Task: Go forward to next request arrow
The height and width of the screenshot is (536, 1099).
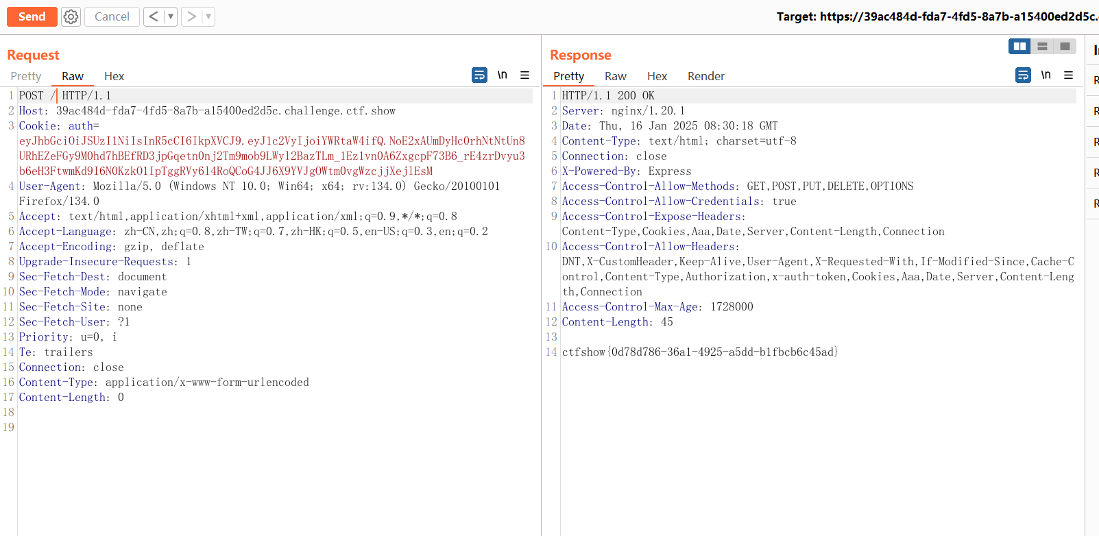Action: click(x=191, y=16)
